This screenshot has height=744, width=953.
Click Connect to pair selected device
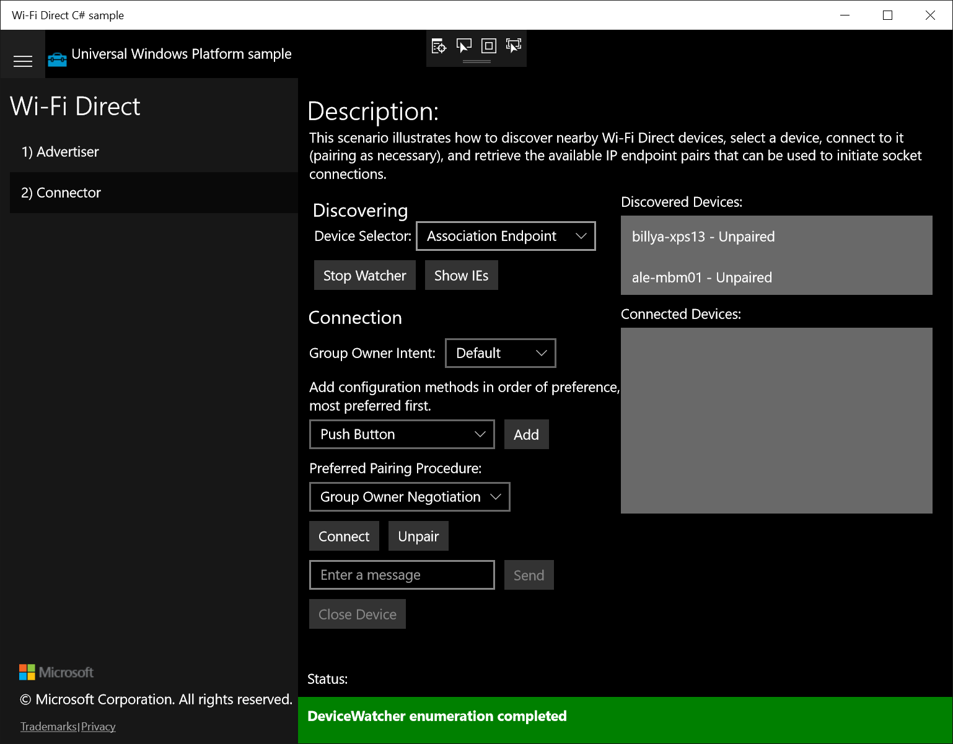(344, 536)
